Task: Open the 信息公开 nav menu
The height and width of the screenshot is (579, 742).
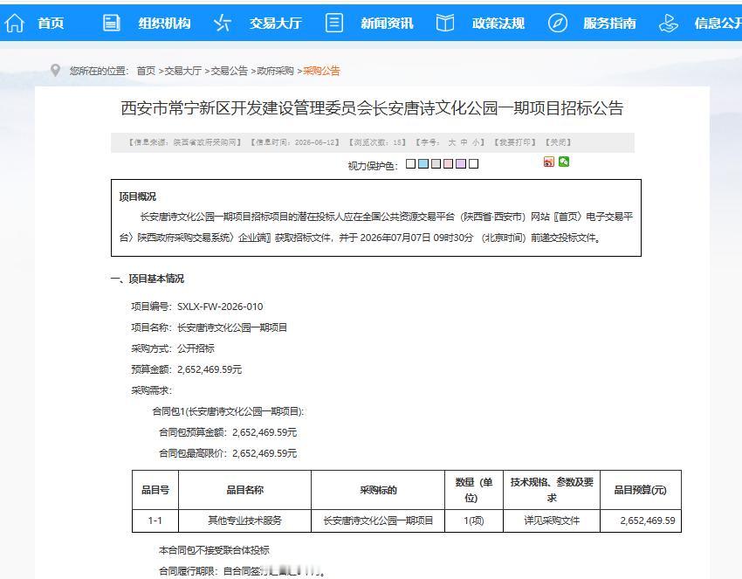Action: tap(718, 23)
